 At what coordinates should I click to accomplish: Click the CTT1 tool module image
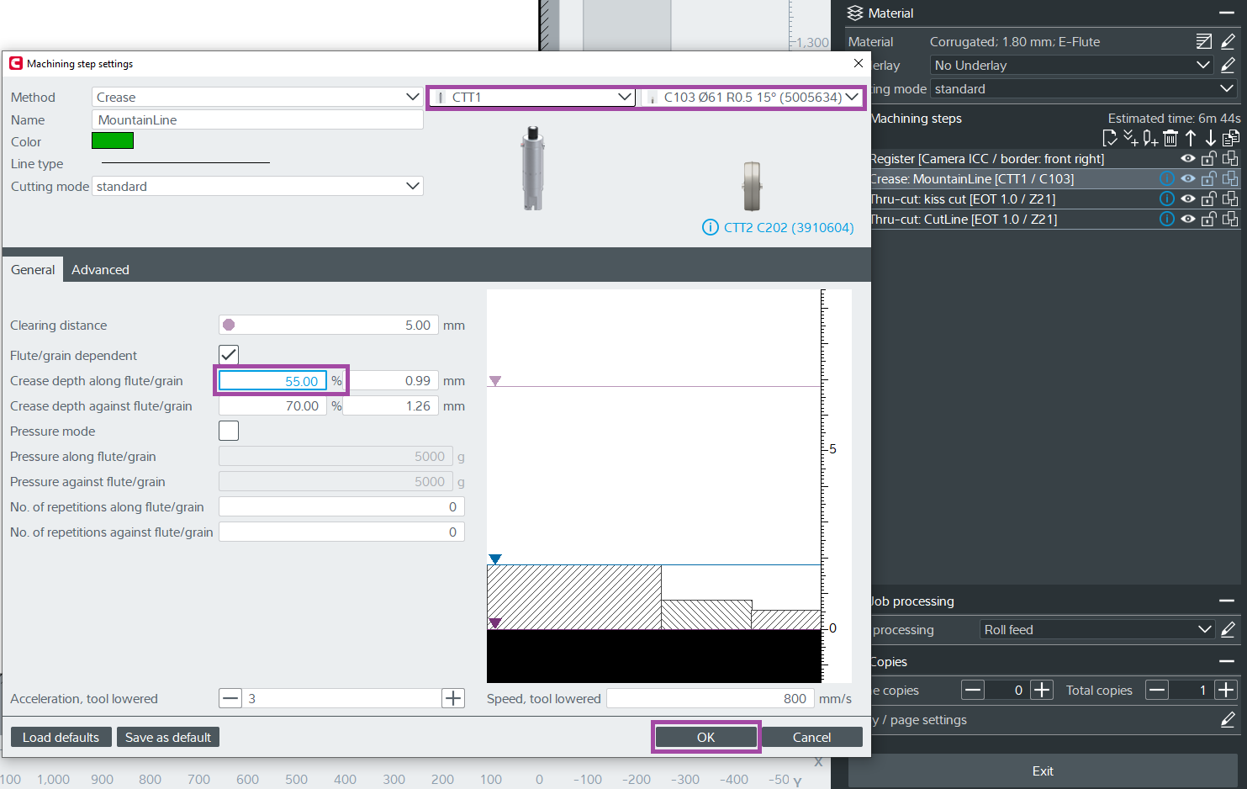[x=532, y=168]
